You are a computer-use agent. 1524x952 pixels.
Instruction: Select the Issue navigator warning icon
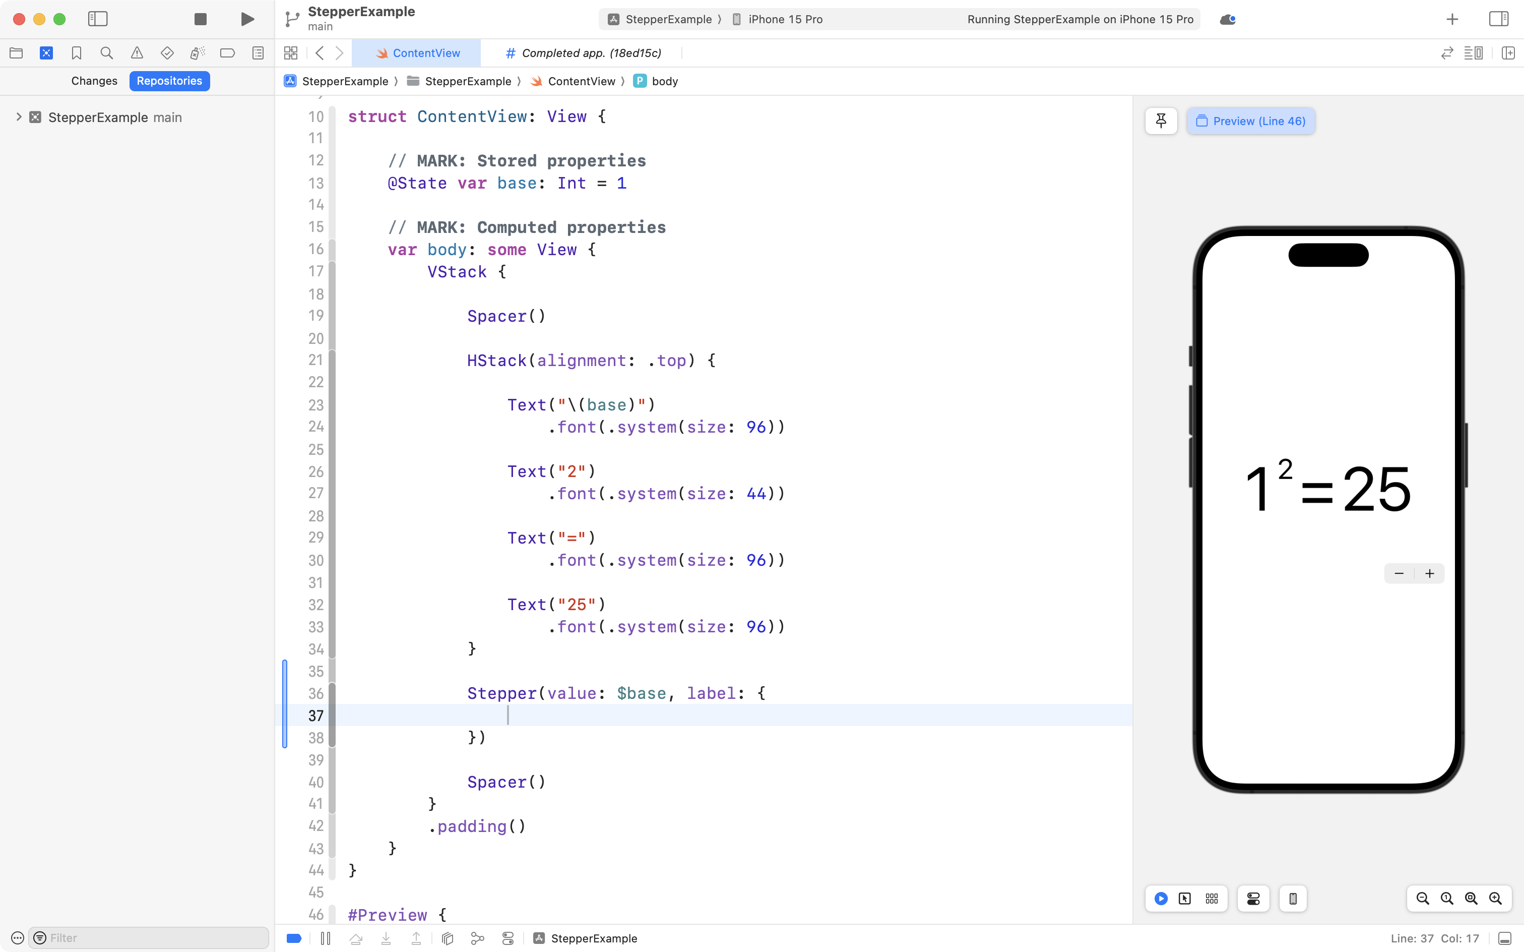137,53
